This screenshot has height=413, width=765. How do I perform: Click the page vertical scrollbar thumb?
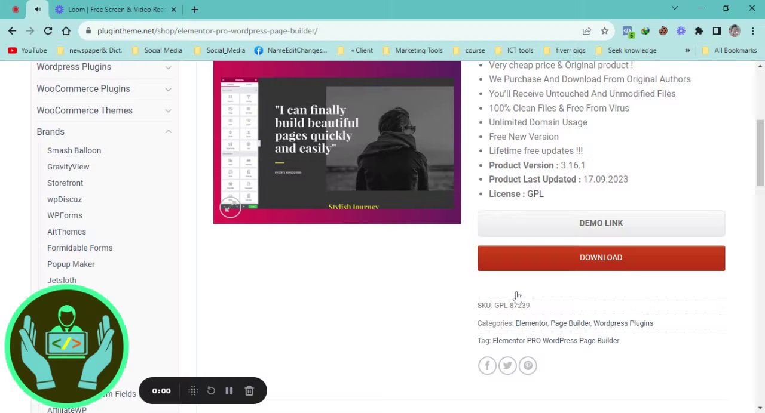760,154
